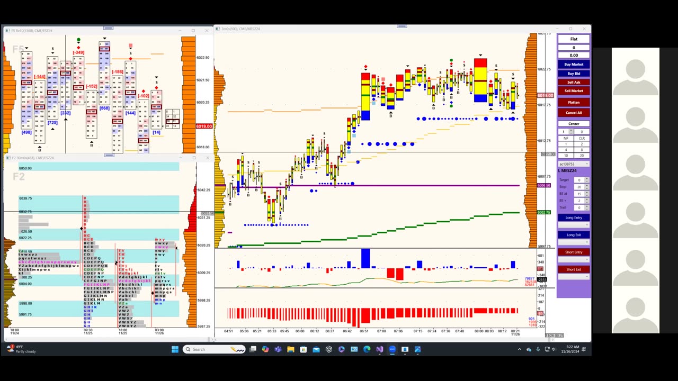Click the Sell Market button
The height and width of the screenshot is (381, 678).
574,91
